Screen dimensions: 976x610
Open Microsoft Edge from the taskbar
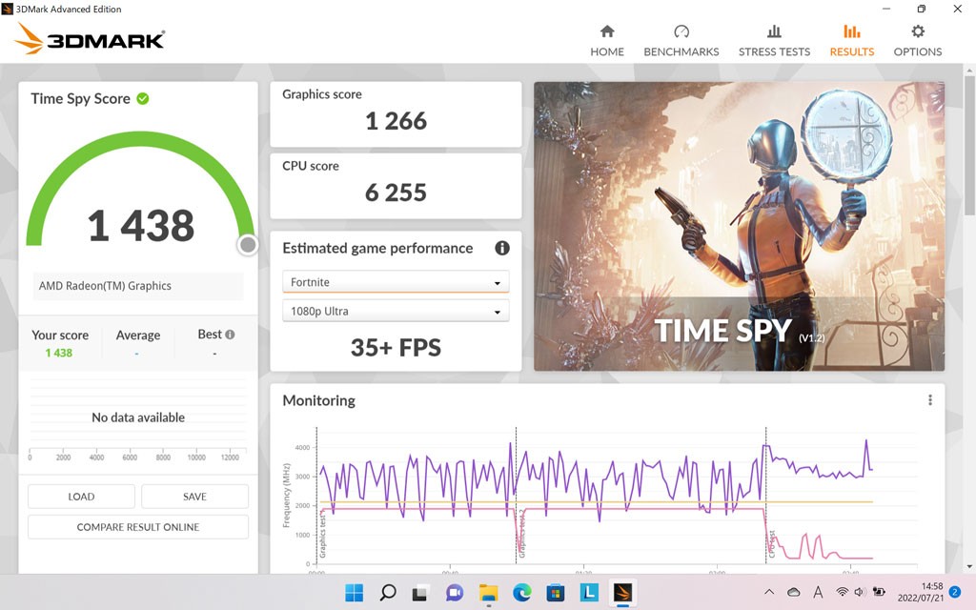click(521, 593)
